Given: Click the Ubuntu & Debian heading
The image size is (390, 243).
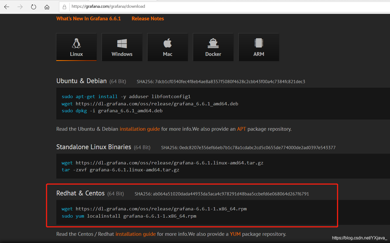Looking at the screenshot, I should tap(82, 81).
